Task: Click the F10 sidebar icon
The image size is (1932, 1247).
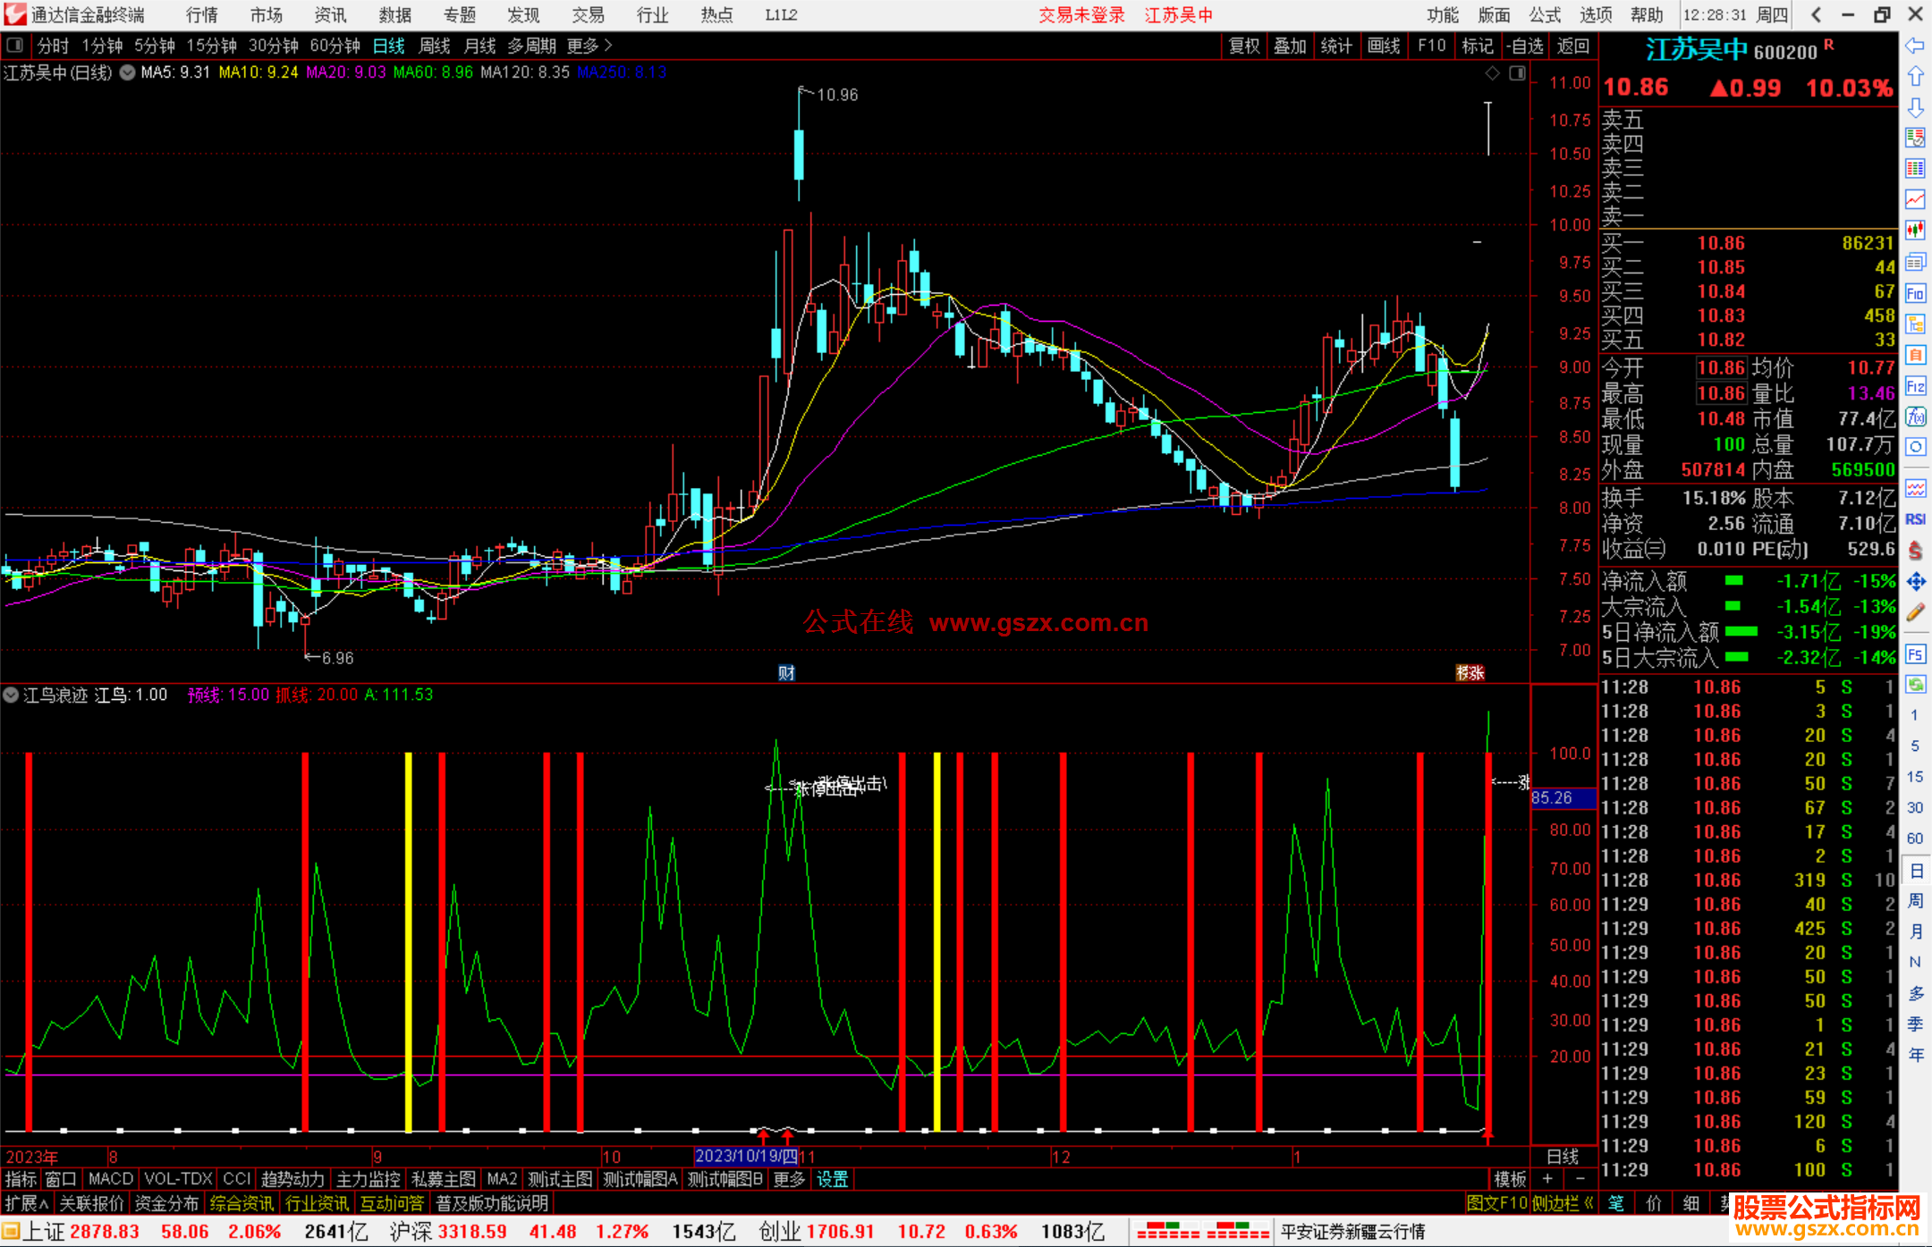Action: point(1915,293)
